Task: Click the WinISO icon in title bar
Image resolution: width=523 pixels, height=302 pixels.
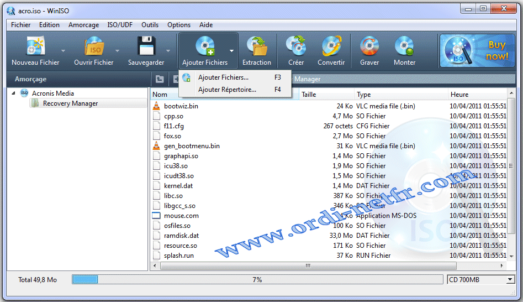Action: point(11,11)
